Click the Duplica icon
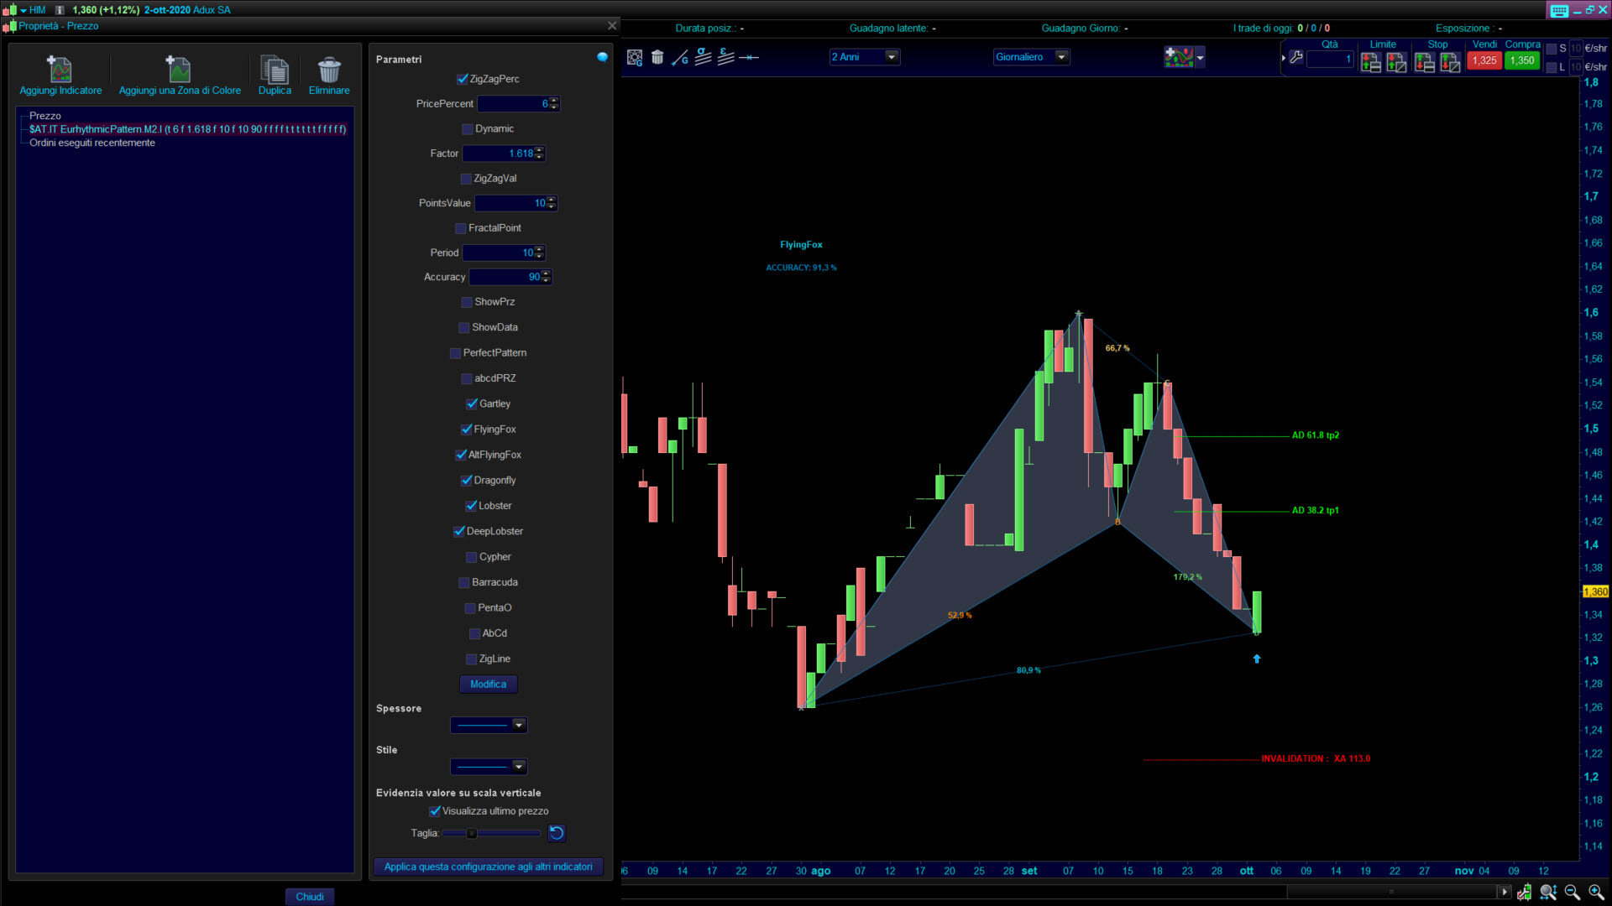This screenshot has width=1612, height=906. click(x=275, y=69)
